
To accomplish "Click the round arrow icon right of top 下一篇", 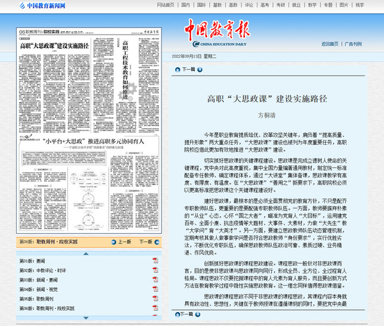I will click(x=200, y=70).
